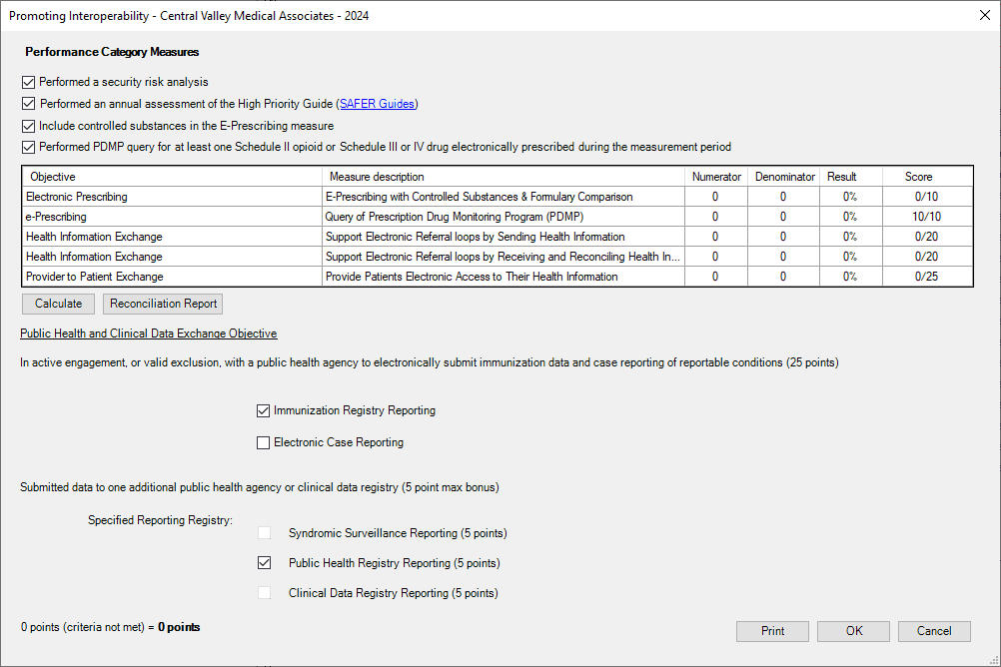Click the Score column header
Screen dimensions: 1001x667
tap(928, 177)
